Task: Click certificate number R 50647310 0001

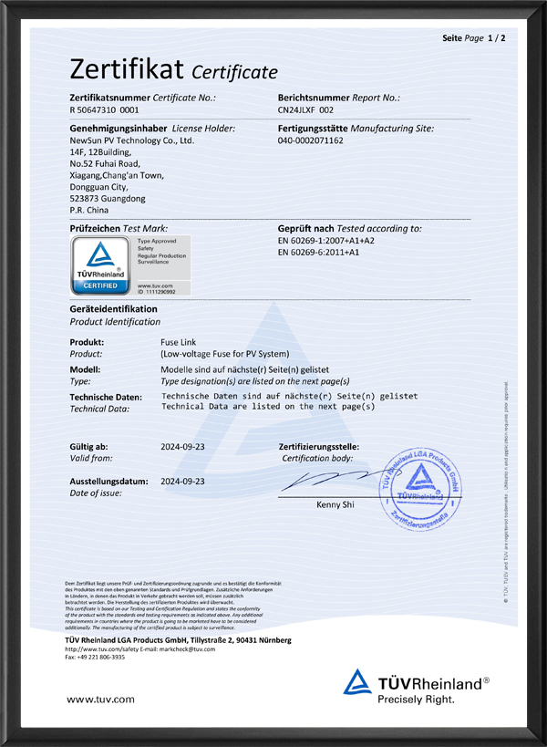Action: [104, 110]
